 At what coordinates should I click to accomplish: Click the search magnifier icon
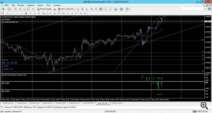click(205, 9)
